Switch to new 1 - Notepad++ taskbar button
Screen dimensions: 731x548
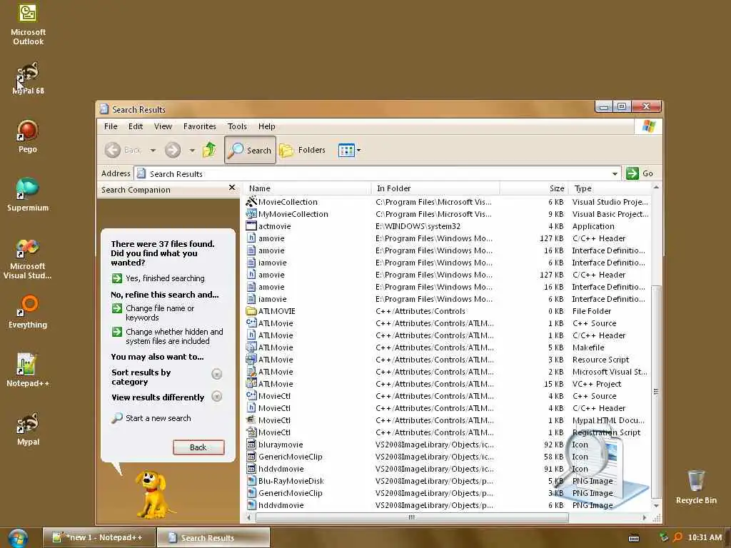tap(99, 537)
